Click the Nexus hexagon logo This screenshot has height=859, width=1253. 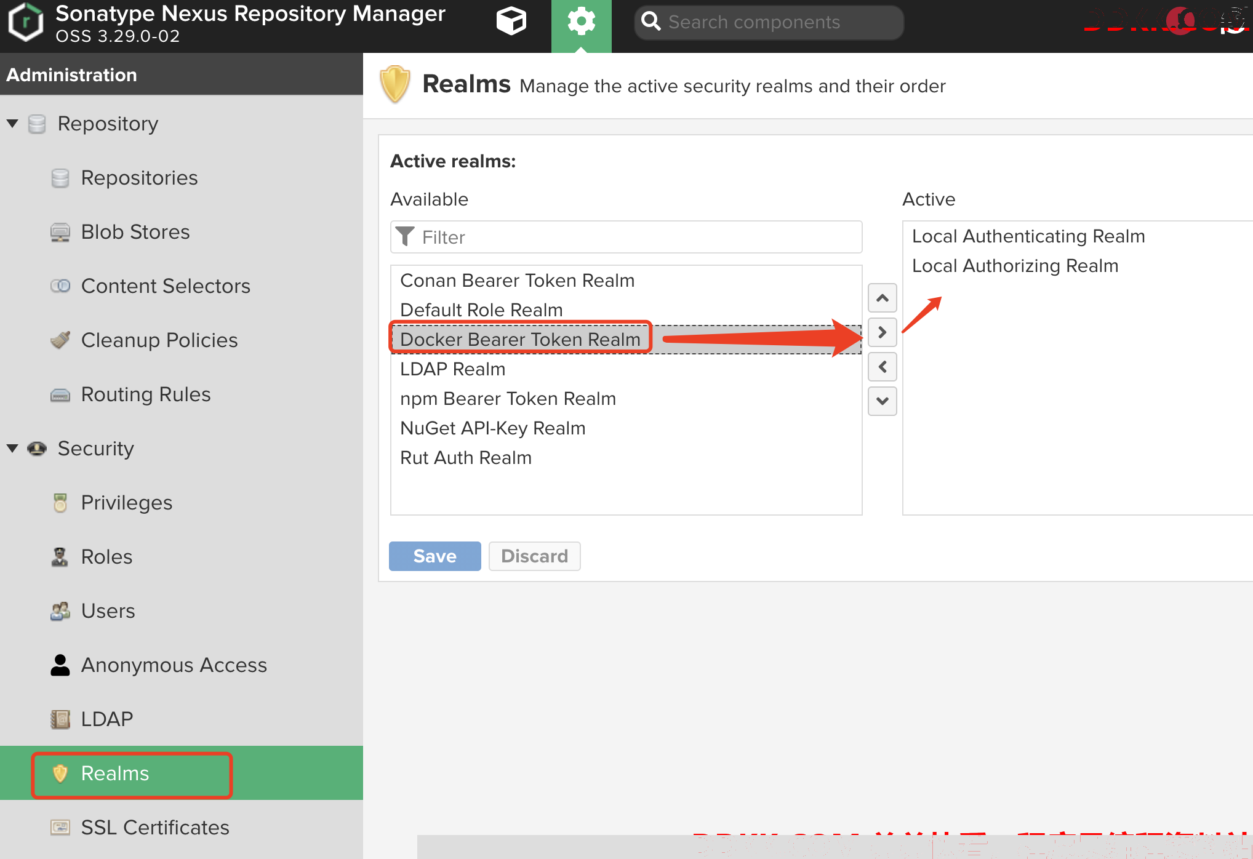tap(26, 23)
